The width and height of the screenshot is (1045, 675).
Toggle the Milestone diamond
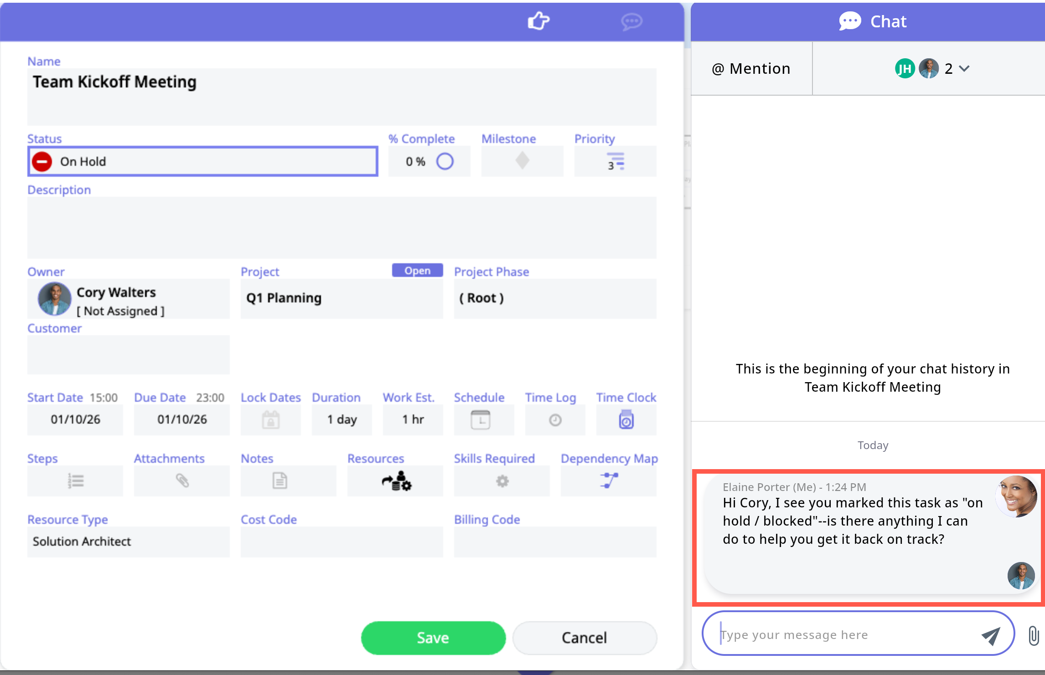(x=522, y=161)
